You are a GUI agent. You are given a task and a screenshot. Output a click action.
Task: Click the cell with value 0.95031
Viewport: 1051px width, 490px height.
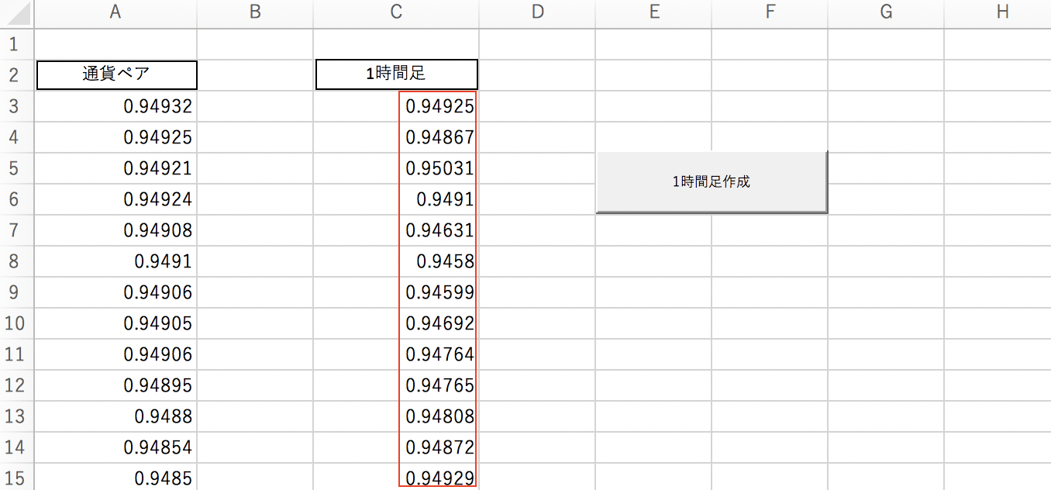pyautogui.click(x=396, y=168)
